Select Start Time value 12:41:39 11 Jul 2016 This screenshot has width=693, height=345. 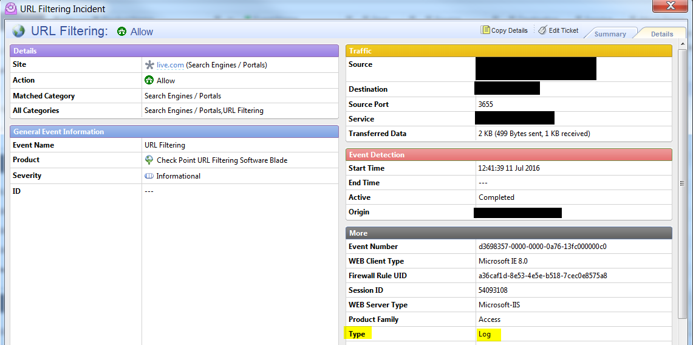click(509, 168)
